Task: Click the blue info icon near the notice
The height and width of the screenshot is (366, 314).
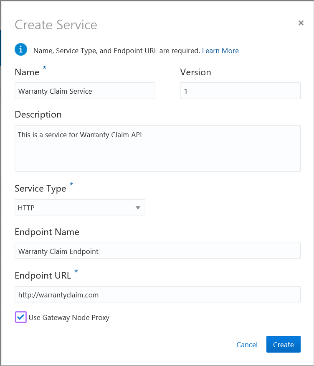Action: click(x=21, y=49)
